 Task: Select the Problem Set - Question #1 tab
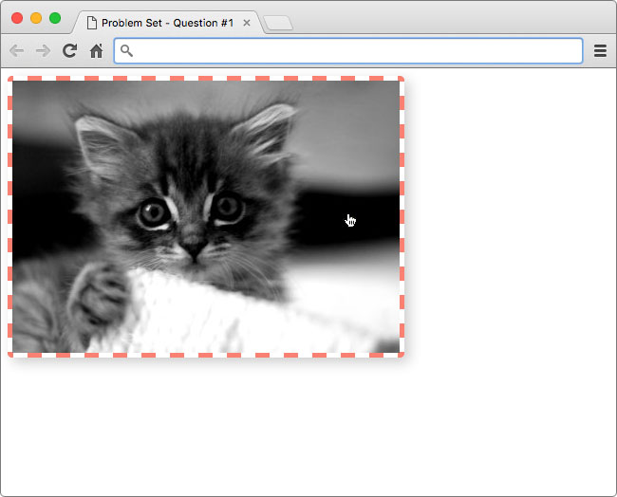[x=166, y=22]
